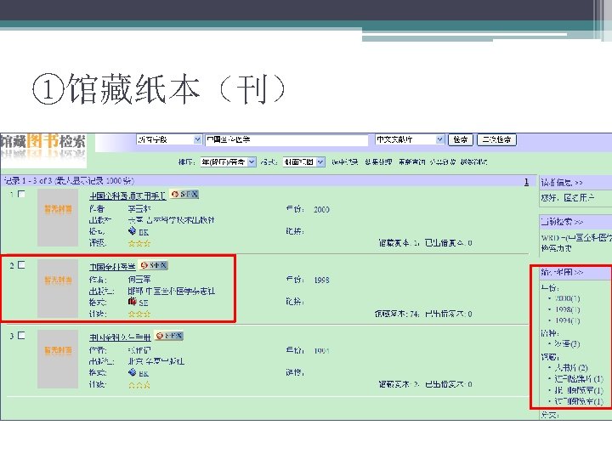Click author name 何三军 in record 2

tap(139, 280)
